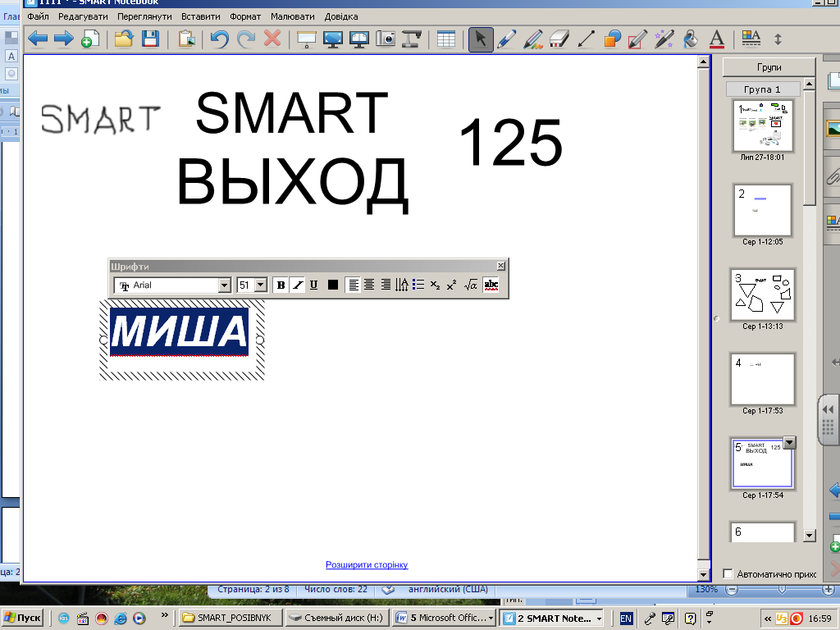Enable the auto-hide checkbox in the page sorter
Viewport: 840px width, 630px height.
728,573
